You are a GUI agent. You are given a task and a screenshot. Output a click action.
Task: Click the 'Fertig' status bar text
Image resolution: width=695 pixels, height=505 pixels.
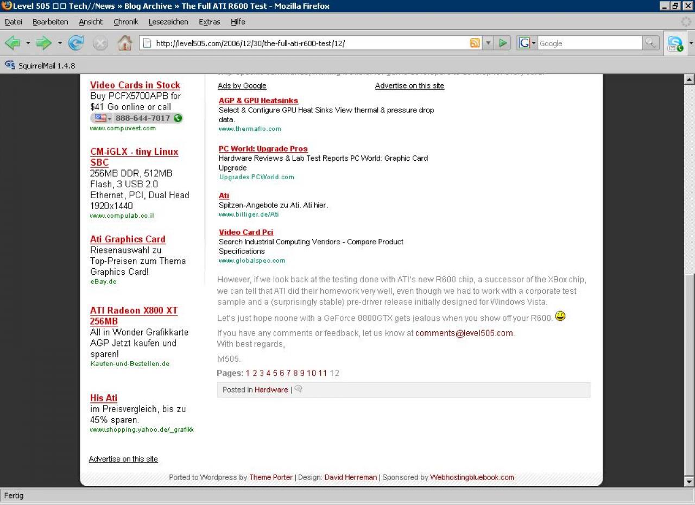click(14, 496)
